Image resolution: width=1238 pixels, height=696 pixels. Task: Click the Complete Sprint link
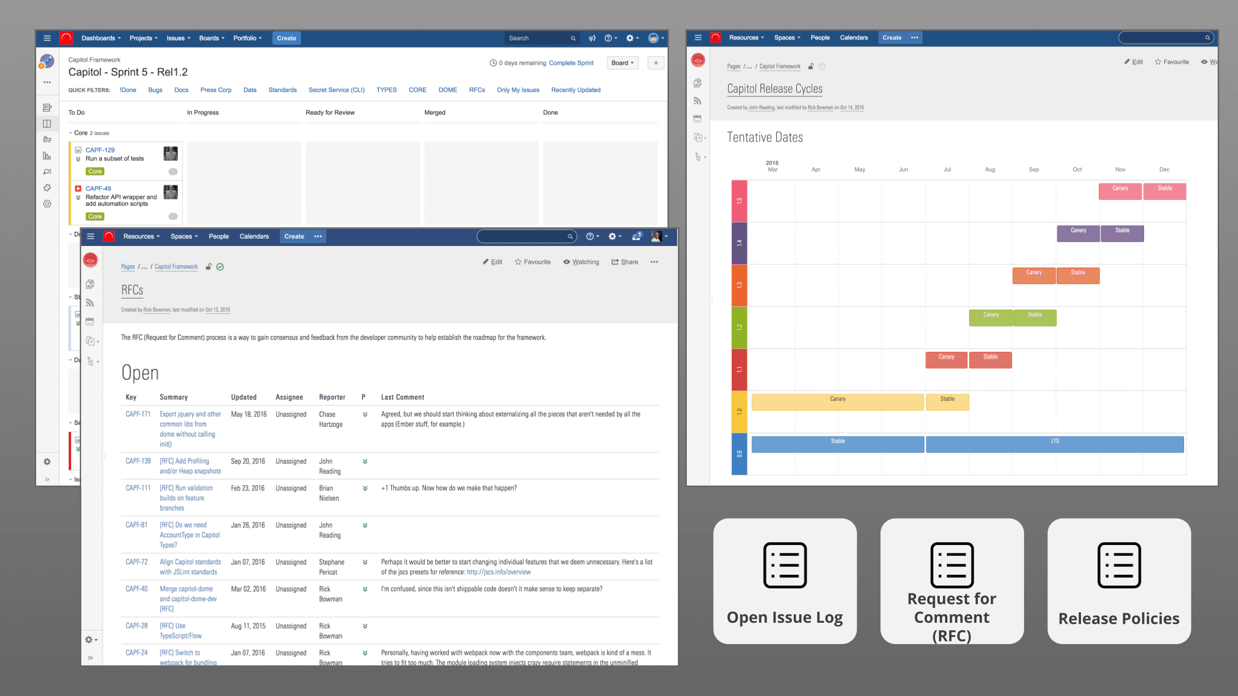571,63
